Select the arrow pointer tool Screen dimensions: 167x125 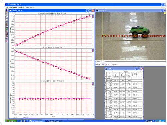coord(7,12)
